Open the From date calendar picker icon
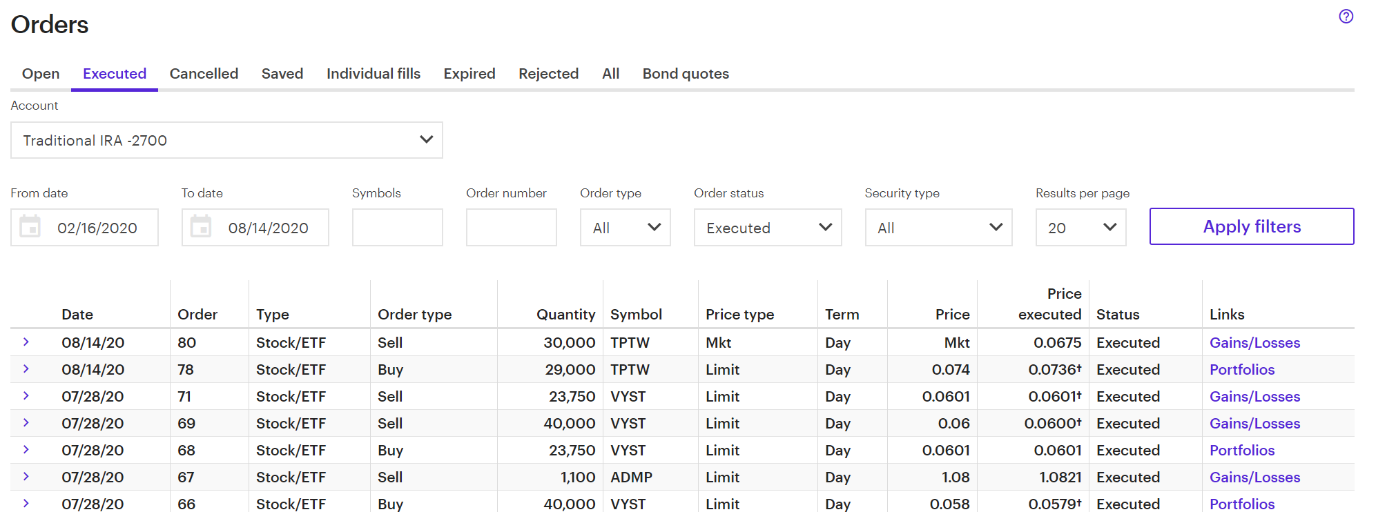 30,227
